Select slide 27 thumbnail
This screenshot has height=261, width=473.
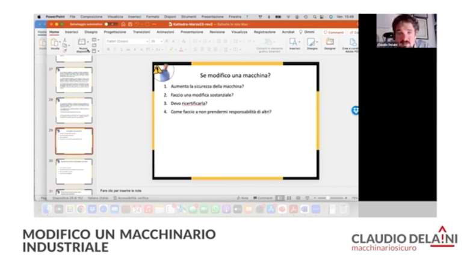coord(74,80)
